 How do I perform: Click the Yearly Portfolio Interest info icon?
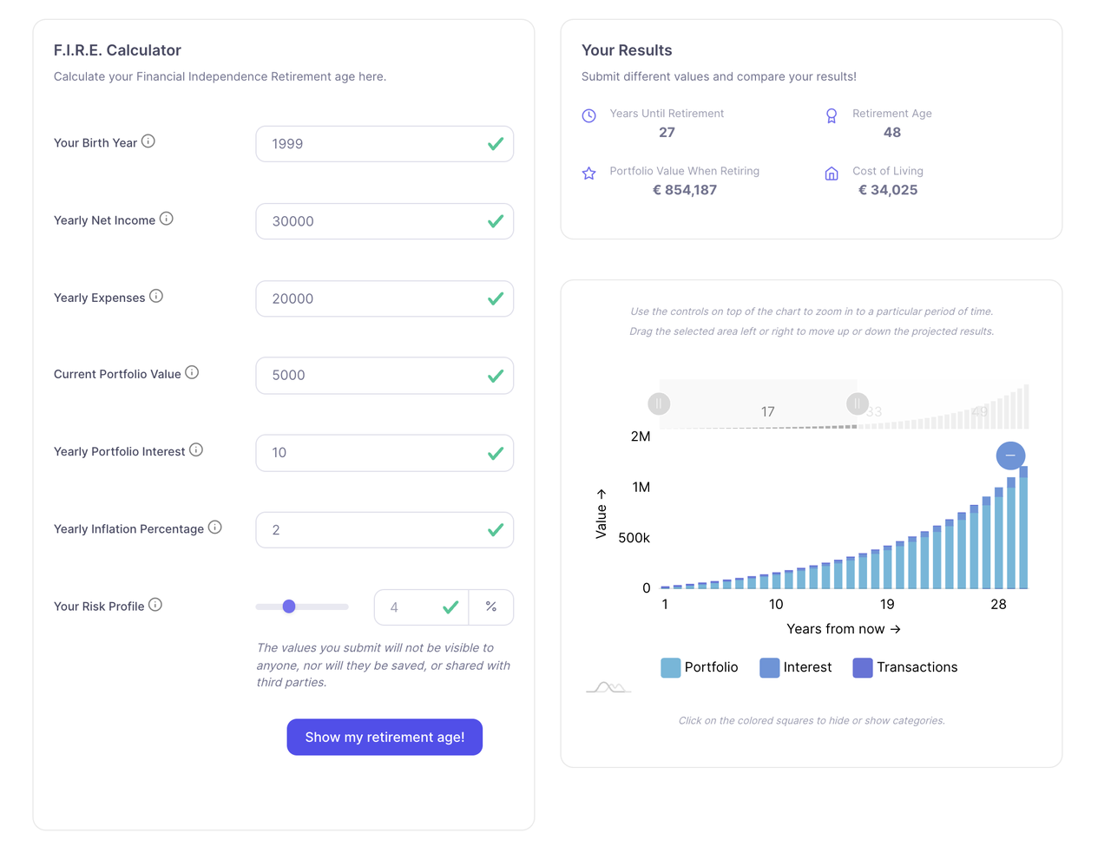(196, 449)
